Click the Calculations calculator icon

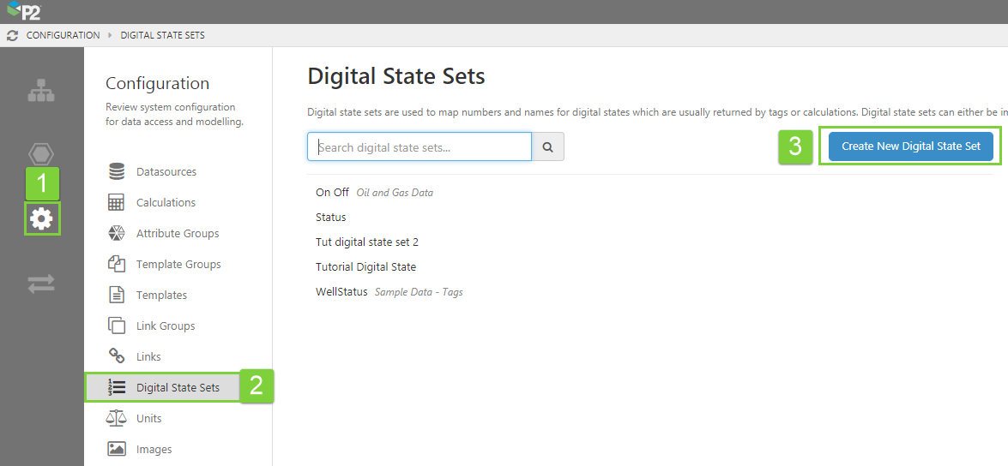click(117, 203)
